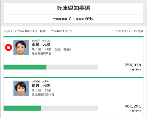This screenshot has width=147, height=118.
Task: Click the red 確 confirmed-winner badge
Action: [8, 48]
